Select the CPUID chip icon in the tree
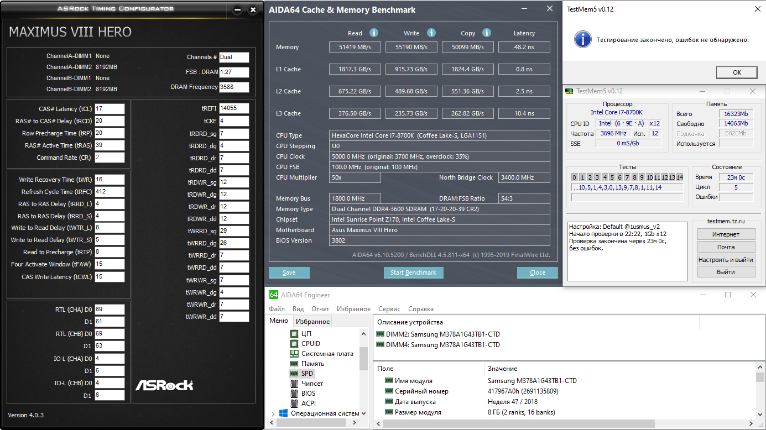Viewport: 766px width, 430px height. tap(295, 344)
